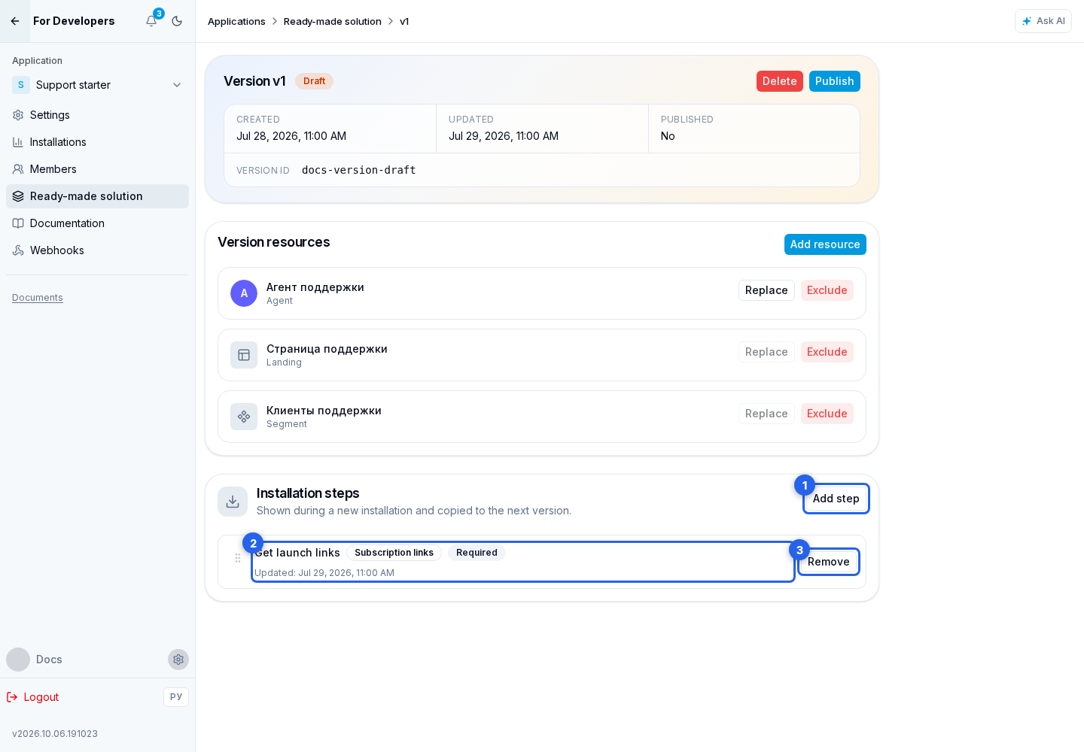Screen dimensions: 1084x752
Task: Open the notifications bell
Action: point(151,21)
